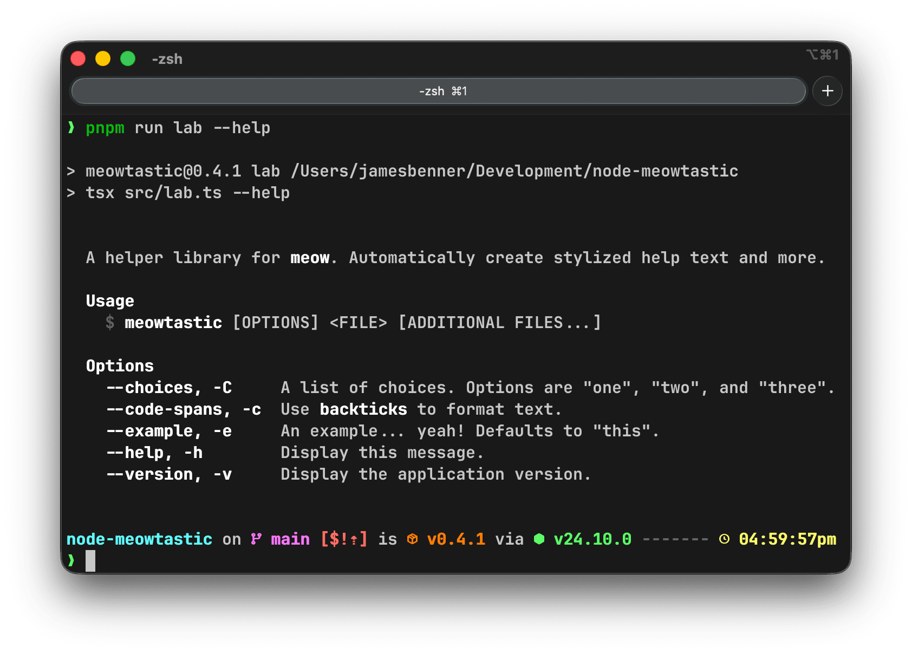Viewport: 912px width, 654px height.
Task: Click the red exclamation mark in the git status
Action: pos(344,539)
